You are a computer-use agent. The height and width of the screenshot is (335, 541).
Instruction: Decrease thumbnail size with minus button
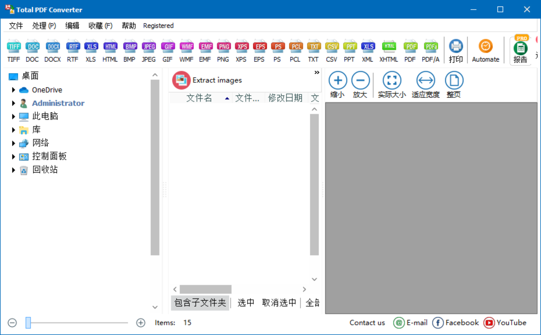[12, 323]
